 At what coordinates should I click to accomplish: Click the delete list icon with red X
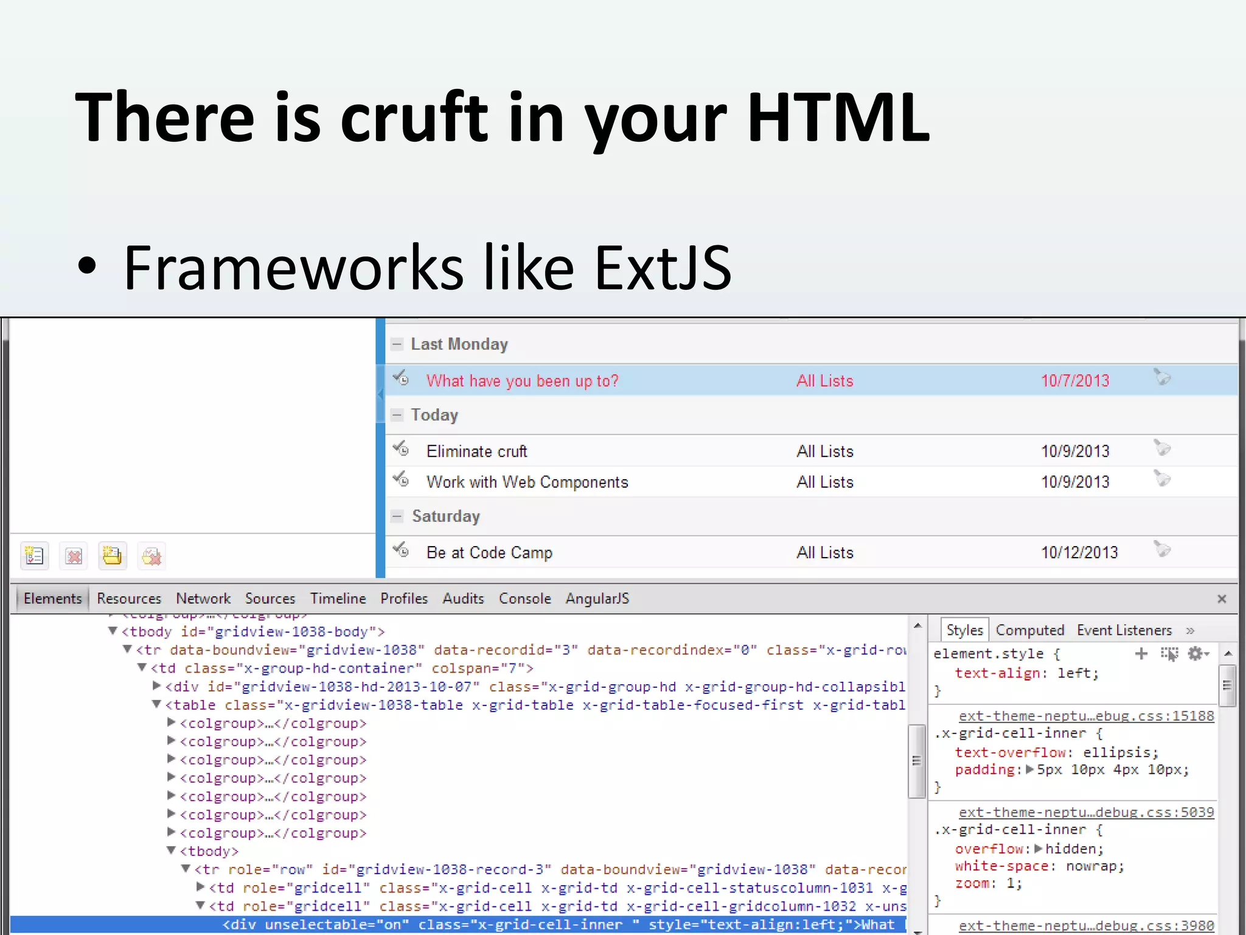(x=74, y=556)
